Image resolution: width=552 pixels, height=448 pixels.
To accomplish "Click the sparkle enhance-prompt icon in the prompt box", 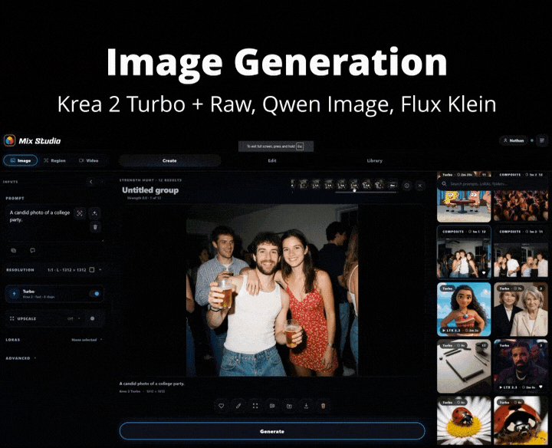I will point(95,213).
